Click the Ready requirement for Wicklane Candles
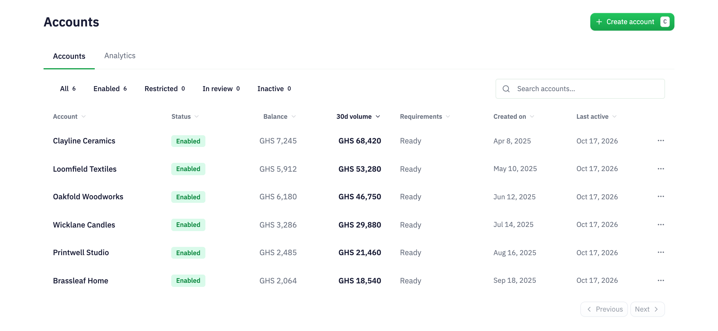This screenshot has width=718, height=331. (x=410, y=225)
